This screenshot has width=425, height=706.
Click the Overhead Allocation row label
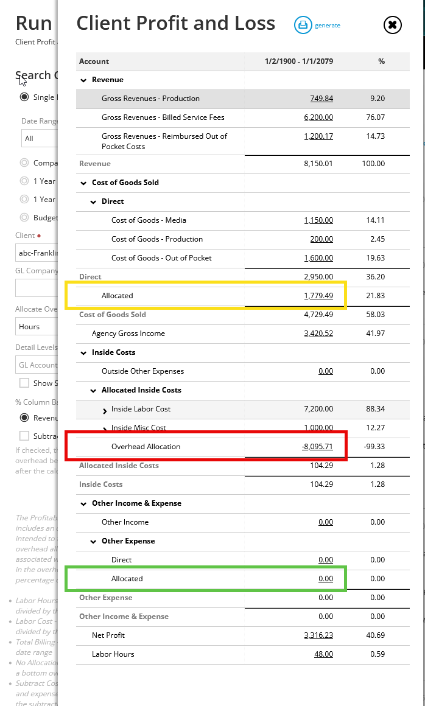146,447
